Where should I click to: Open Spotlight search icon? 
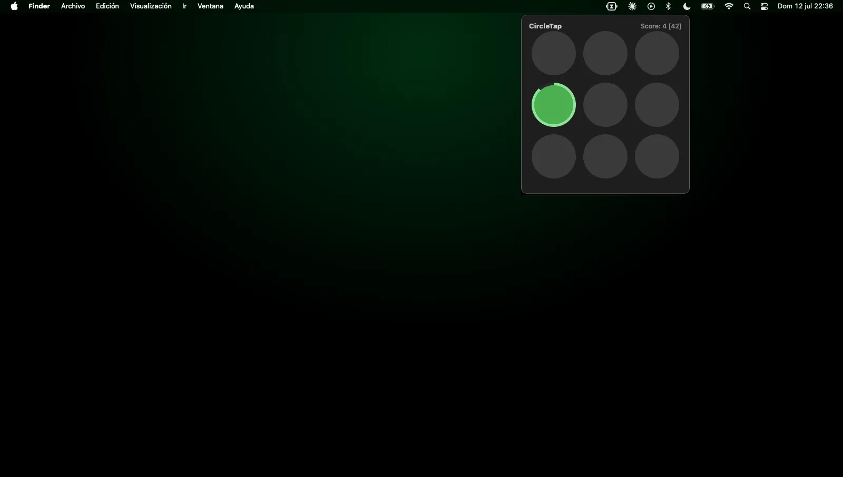[747, 6]
